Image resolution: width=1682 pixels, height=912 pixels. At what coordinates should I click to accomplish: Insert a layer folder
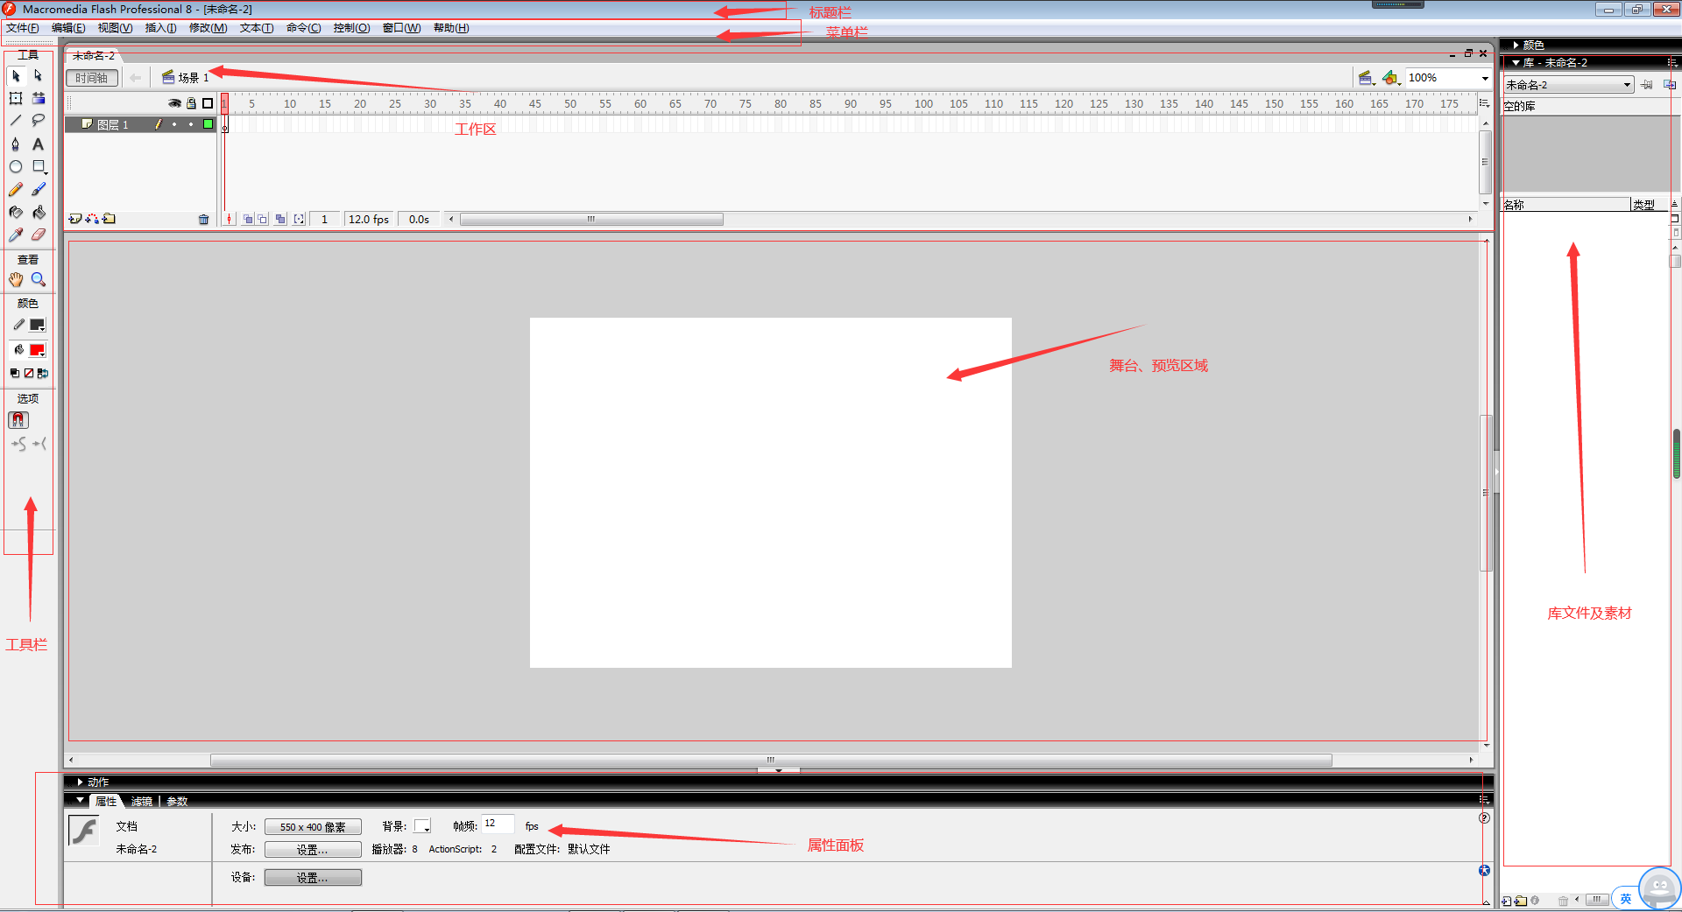tap(109, 219)
